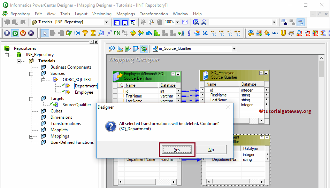This screenshot has width=330, height=188.
Task: Expand the Mappings folder tree node
Action: pos(31,136)
